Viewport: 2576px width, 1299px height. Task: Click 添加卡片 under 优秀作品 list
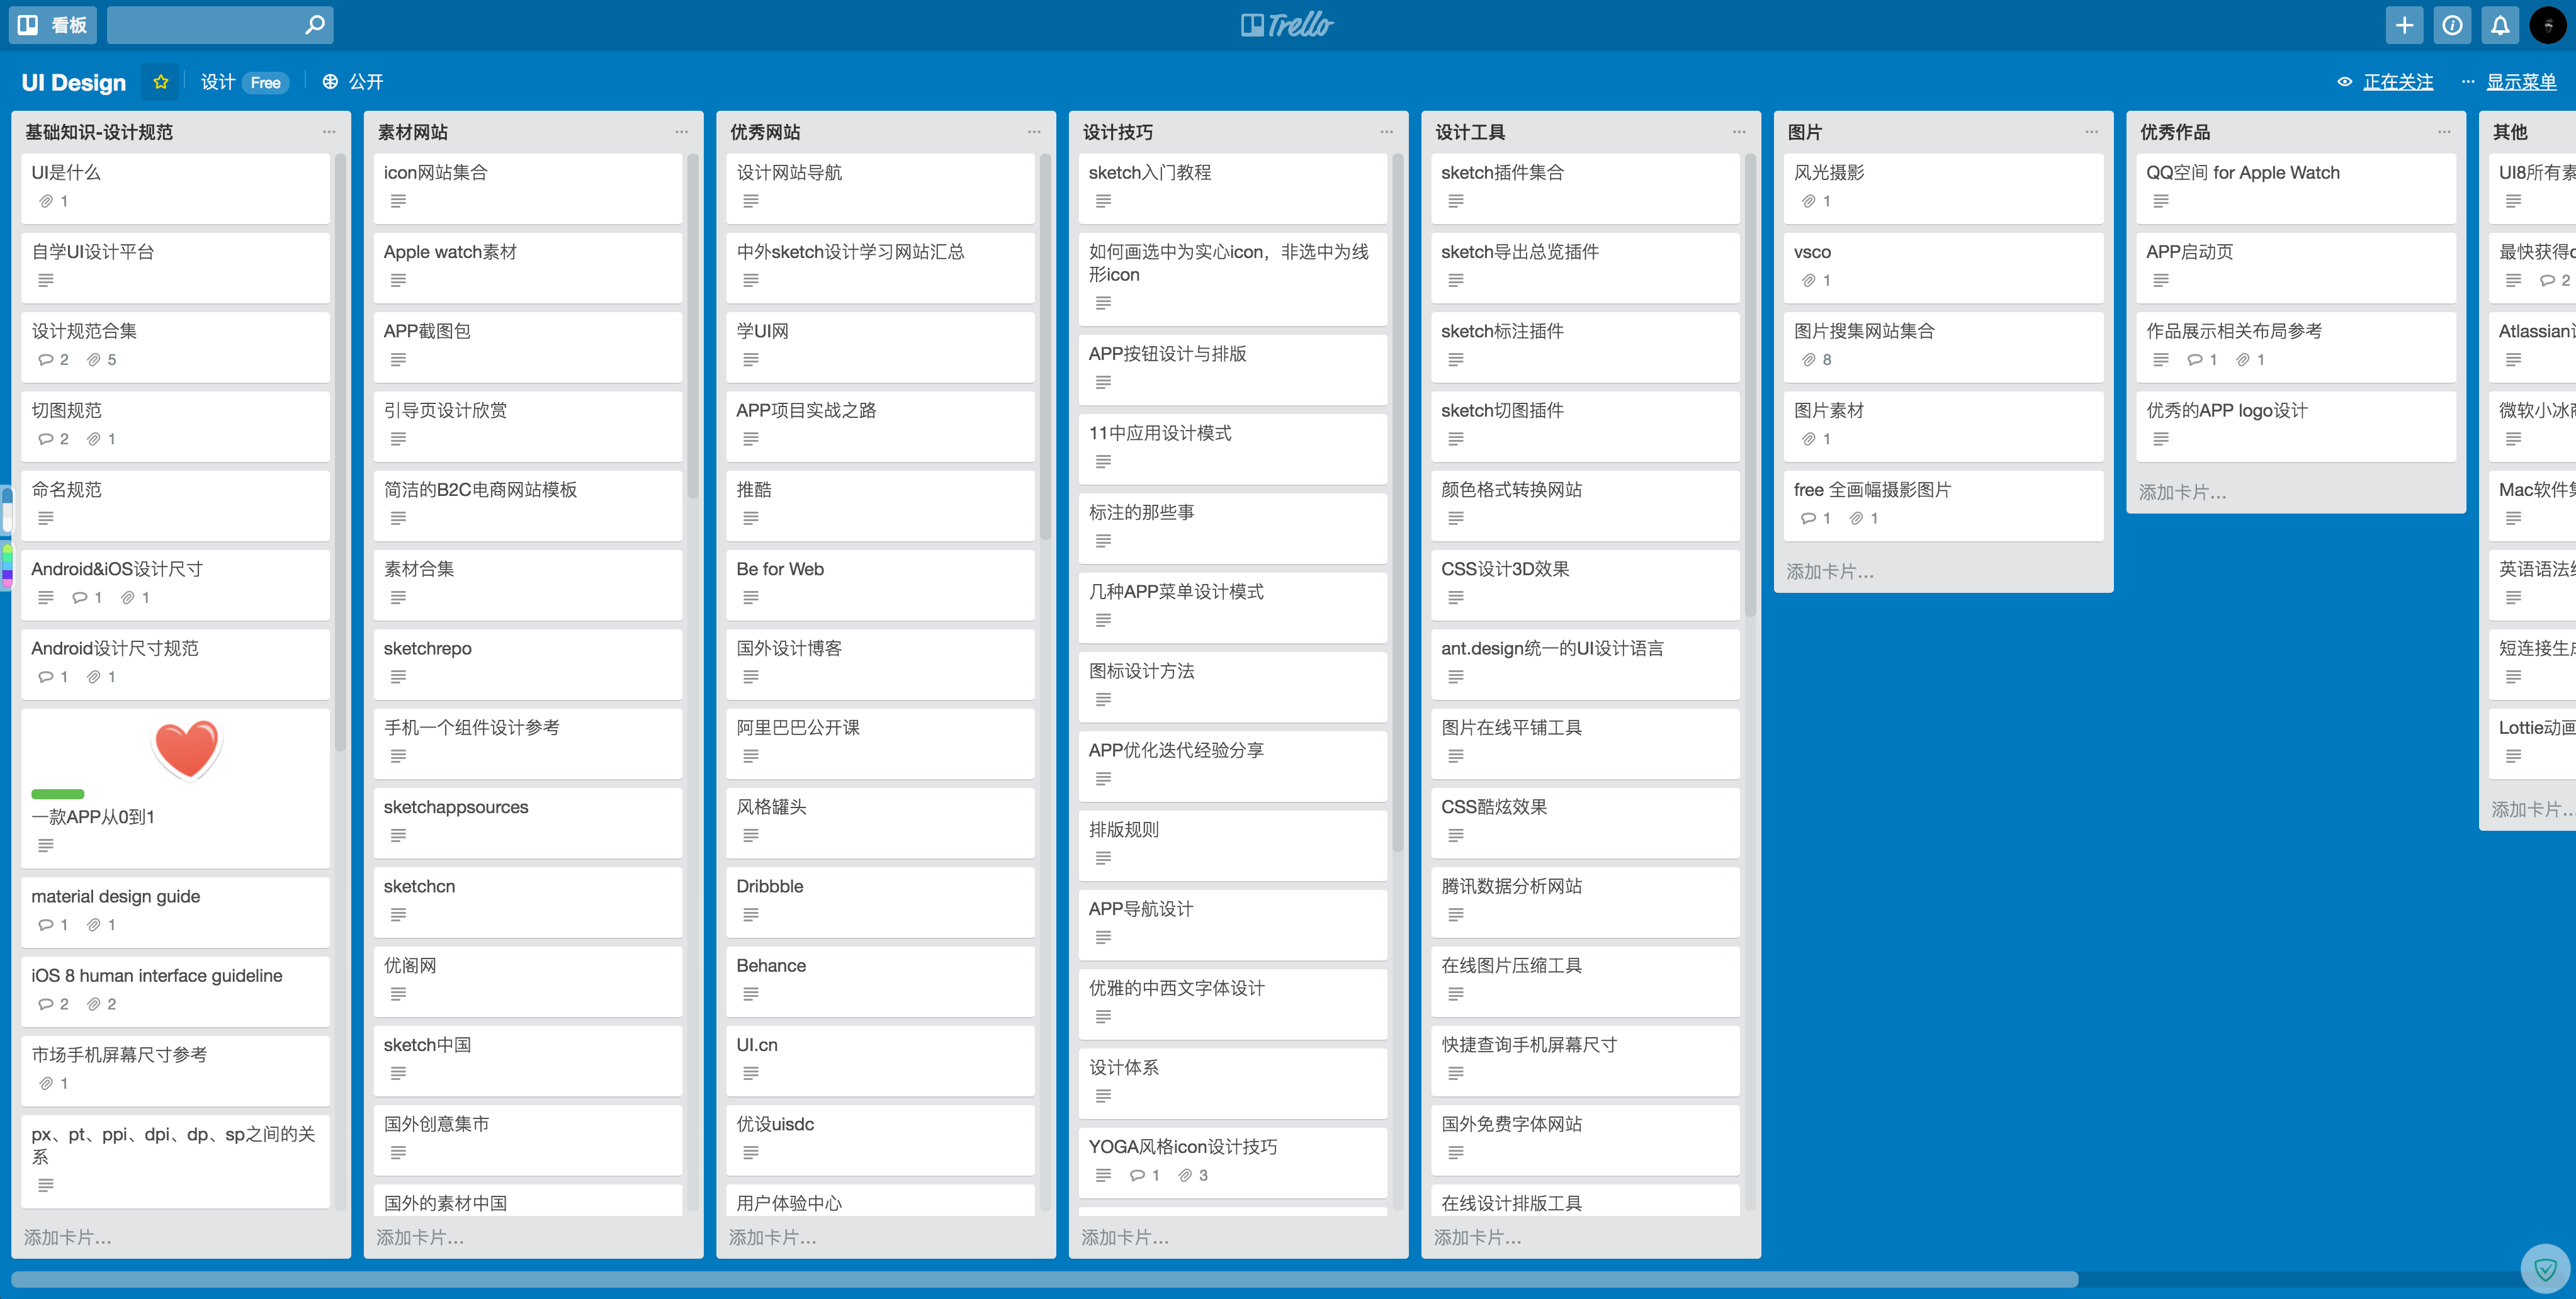[2182, 492]
